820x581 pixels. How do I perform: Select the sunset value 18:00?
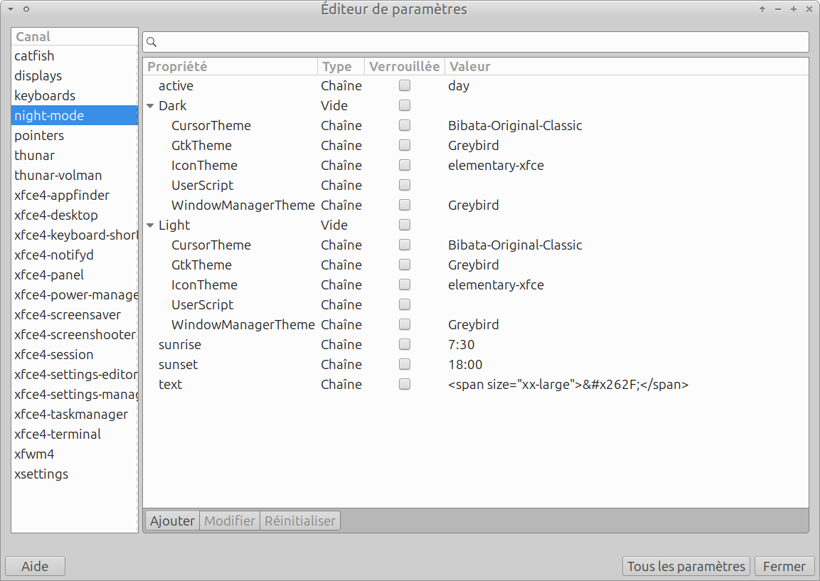[465, 365]
